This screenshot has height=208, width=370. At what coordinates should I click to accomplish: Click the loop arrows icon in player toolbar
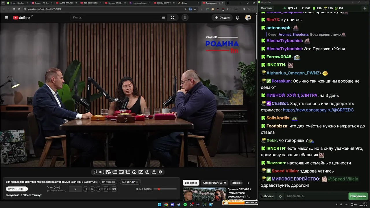tap(95, 172)
